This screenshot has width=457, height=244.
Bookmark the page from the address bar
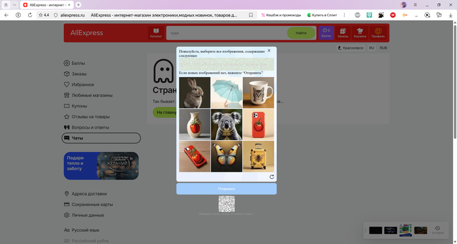[x=251, y=15]
